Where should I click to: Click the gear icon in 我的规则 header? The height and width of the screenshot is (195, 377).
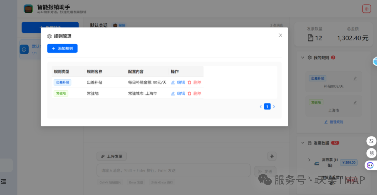coord(310,58)
